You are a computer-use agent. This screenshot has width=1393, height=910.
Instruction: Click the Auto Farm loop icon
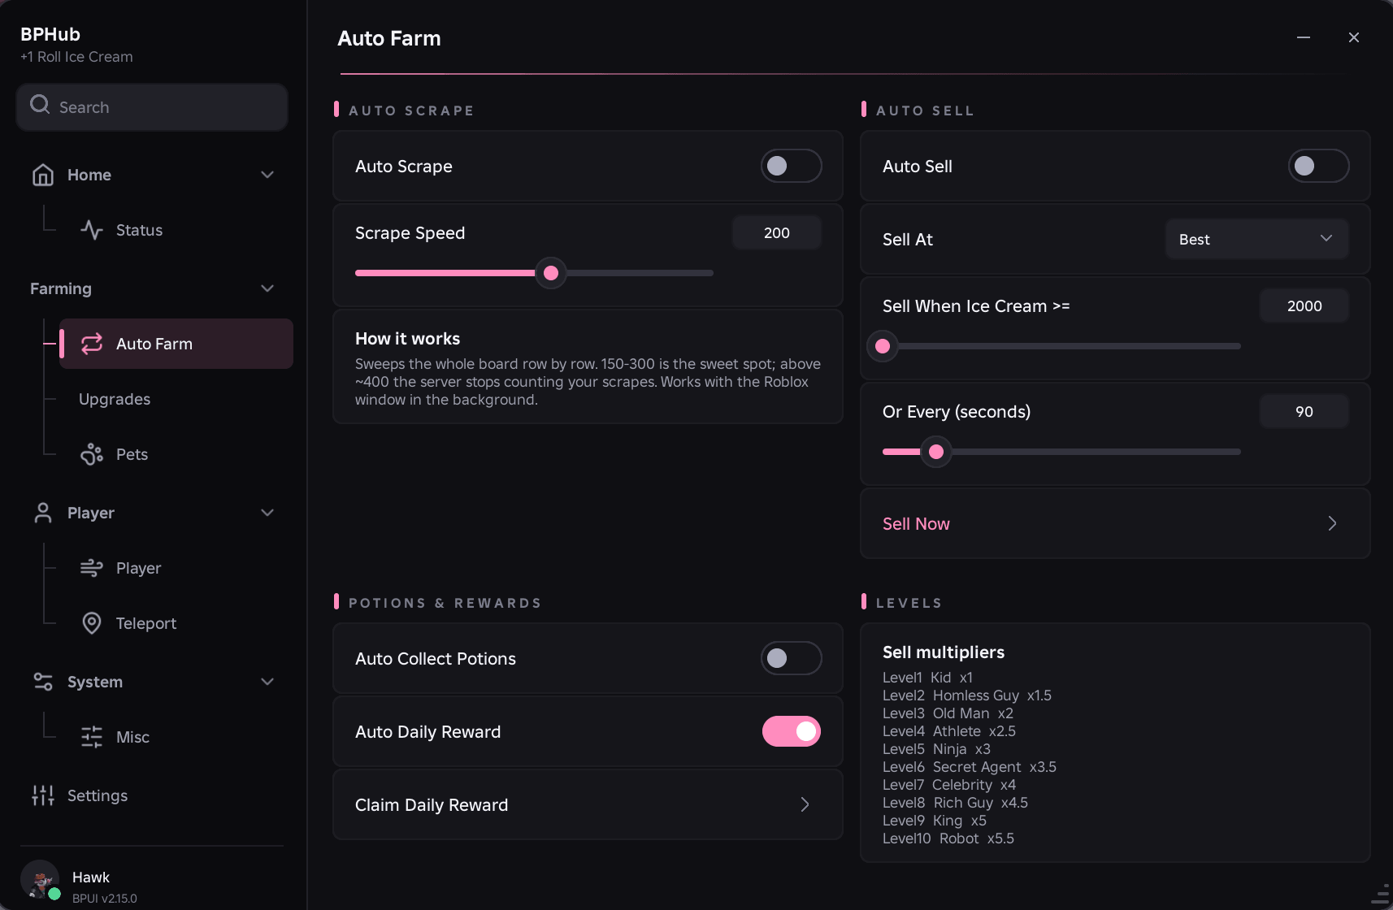[92, 344]
